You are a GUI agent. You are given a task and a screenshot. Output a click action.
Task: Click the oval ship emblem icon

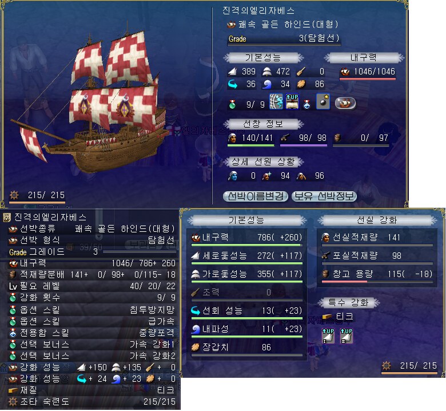click(x=345, y=103)
